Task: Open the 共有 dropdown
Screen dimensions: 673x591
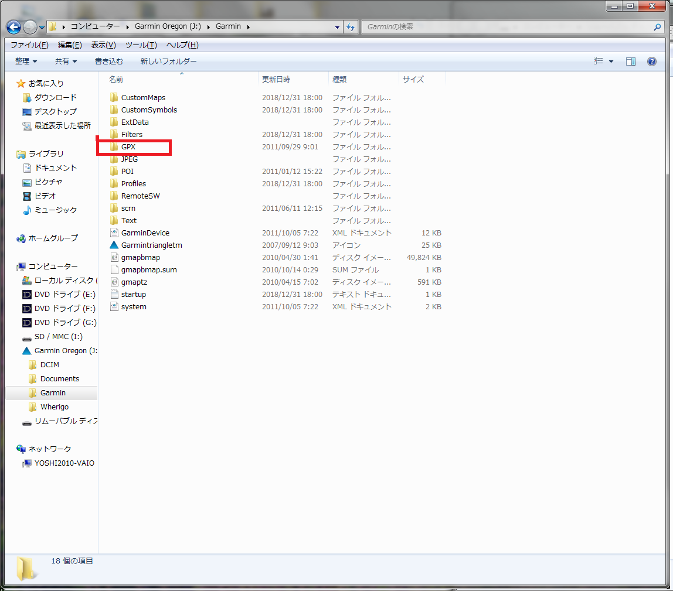Action: click(x=66, y=62)
